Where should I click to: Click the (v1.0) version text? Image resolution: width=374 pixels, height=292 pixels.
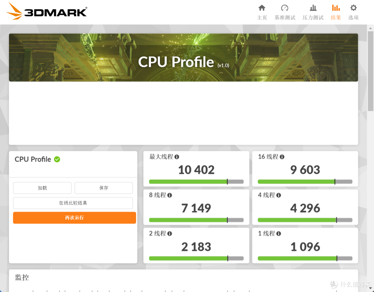click(223, 66)
